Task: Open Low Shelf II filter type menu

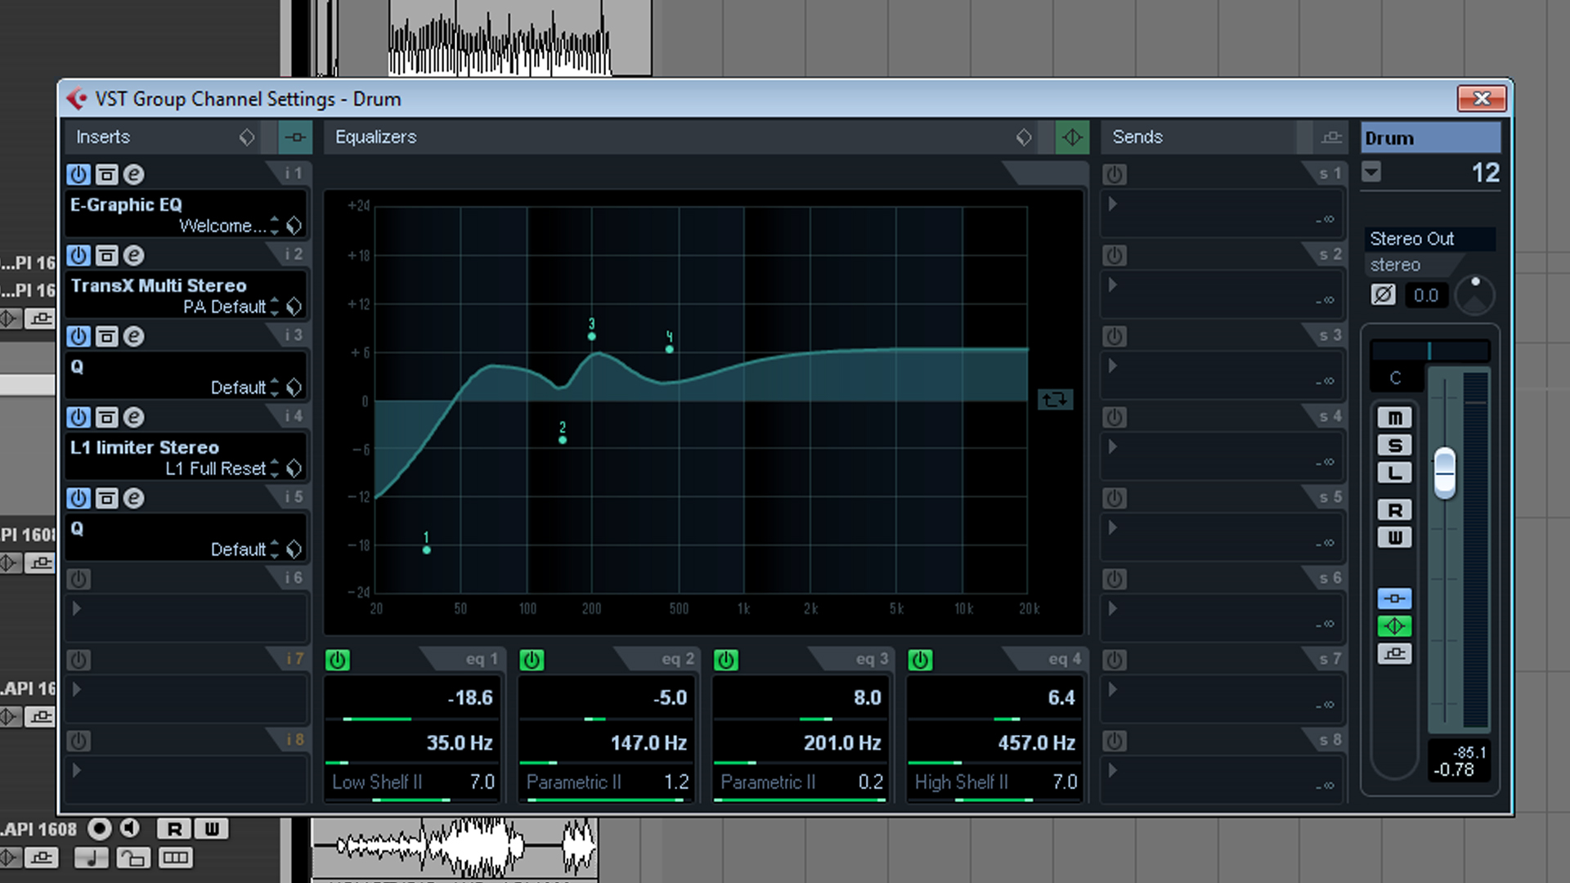Action: (377, 782)
